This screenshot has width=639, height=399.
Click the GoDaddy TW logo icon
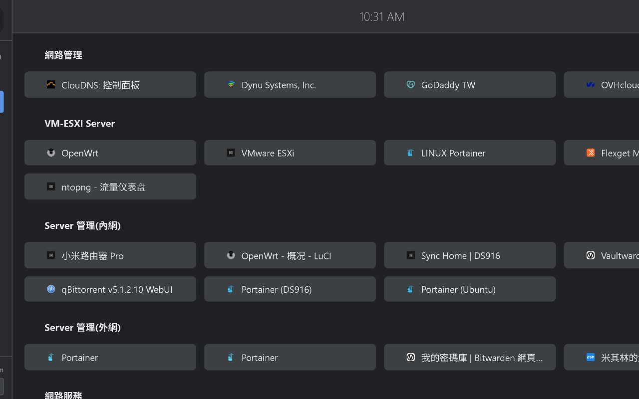(x=410, y=85)
